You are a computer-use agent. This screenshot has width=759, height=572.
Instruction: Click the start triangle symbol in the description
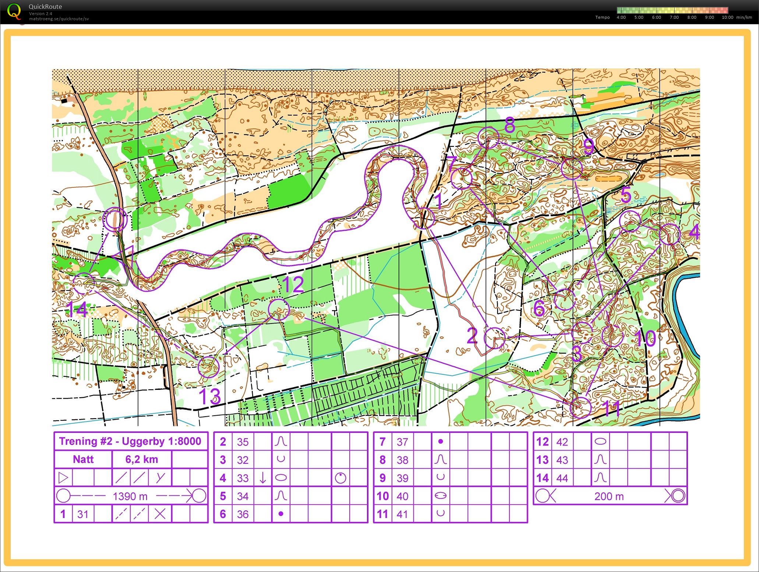point(63,478)
